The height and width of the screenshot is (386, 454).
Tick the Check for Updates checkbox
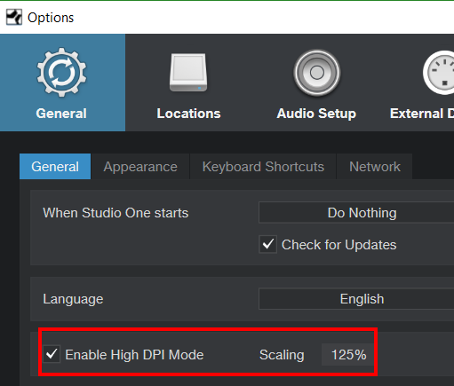268,244
